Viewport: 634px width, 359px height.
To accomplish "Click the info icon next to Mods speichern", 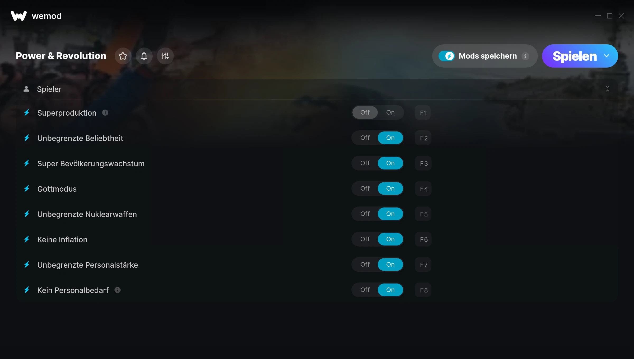I will tap(525, 56).
